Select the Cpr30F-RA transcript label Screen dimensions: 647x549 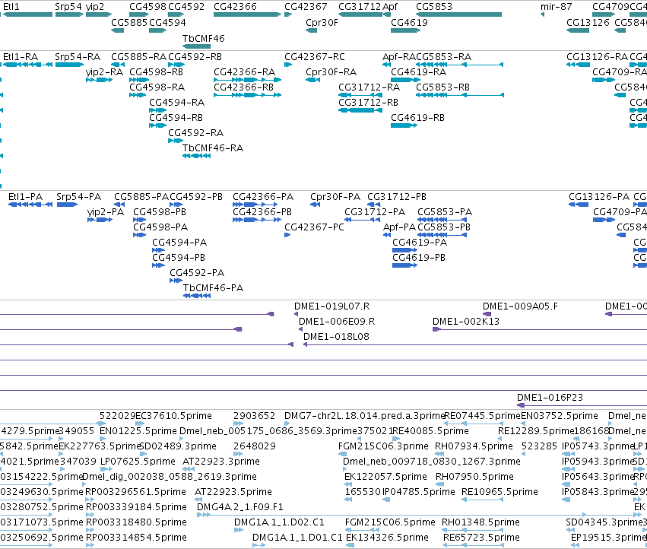point(331,71)
